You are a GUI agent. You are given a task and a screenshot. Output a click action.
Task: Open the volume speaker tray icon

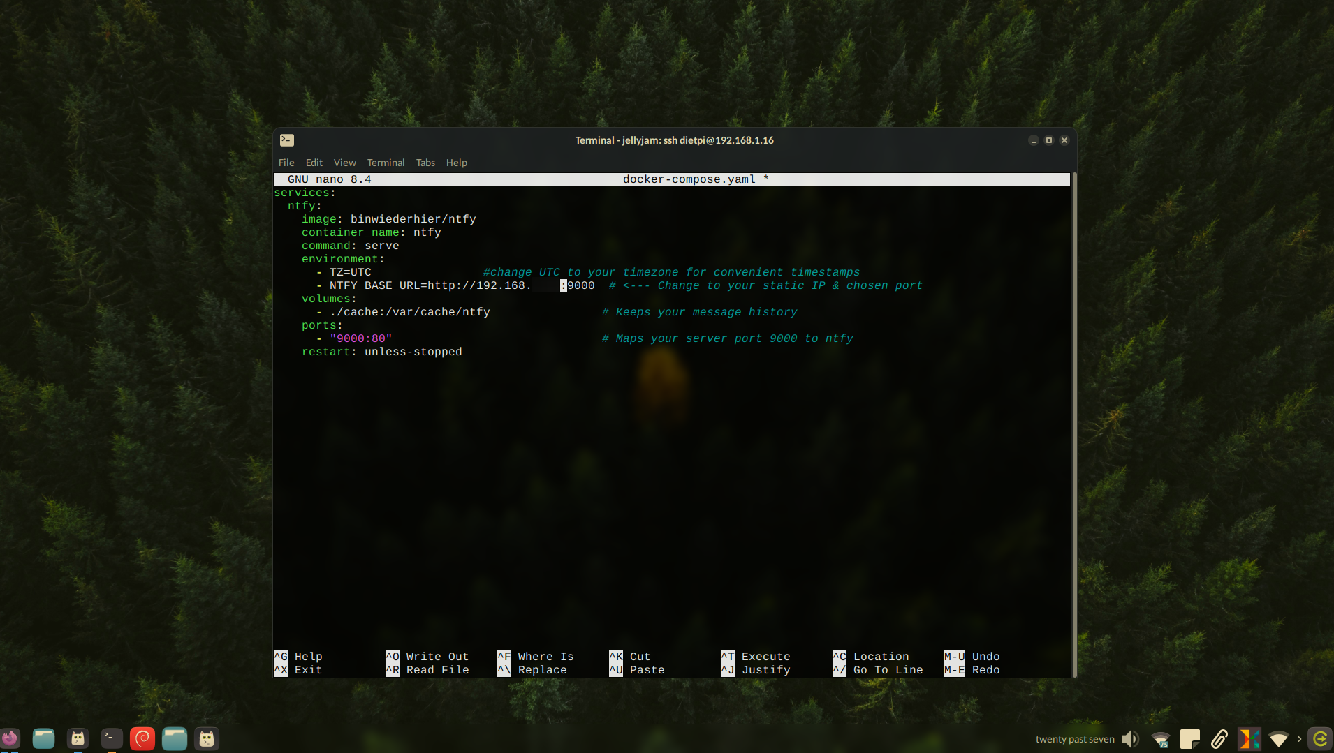click(x=1130, y=739)
